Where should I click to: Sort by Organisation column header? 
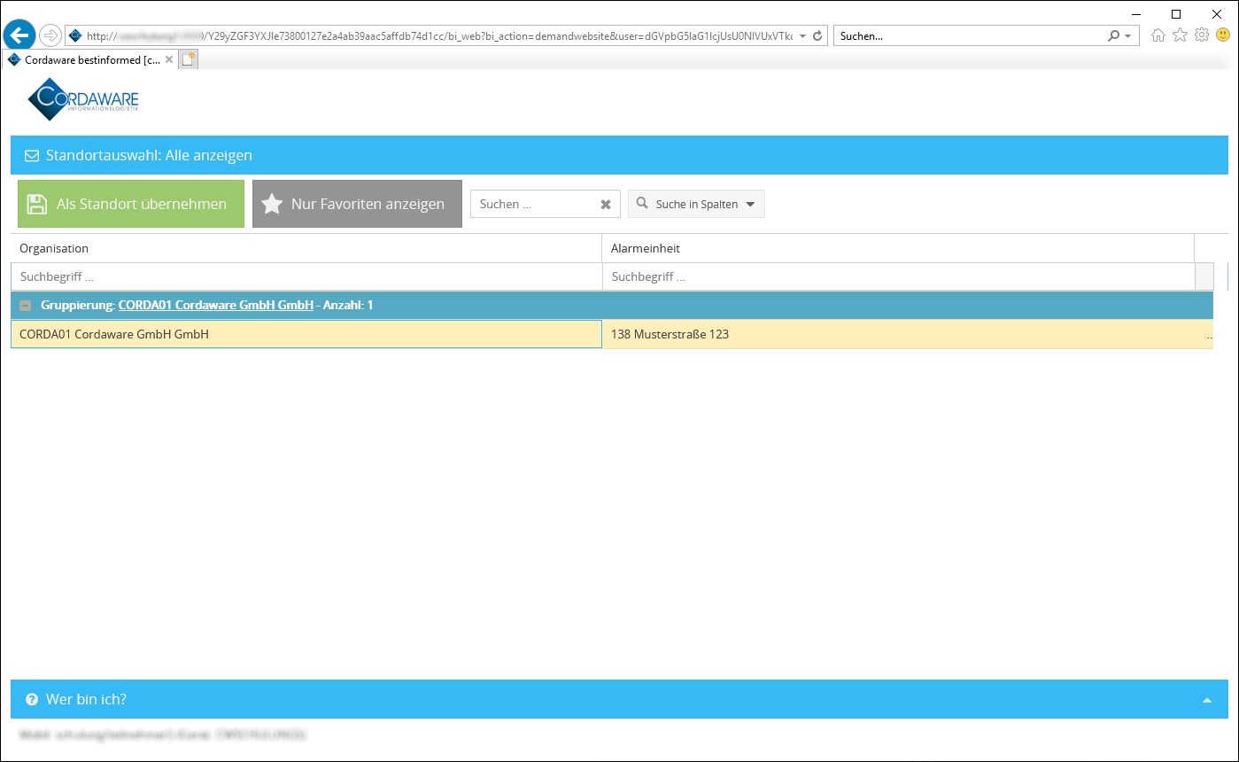tap(306, 248)
